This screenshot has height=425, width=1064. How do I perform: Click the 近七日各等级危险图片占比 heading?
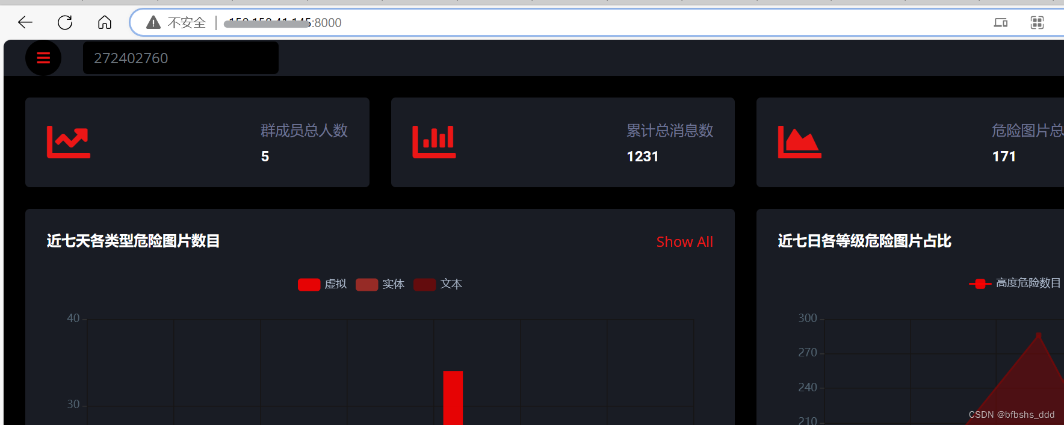(864, 241)
